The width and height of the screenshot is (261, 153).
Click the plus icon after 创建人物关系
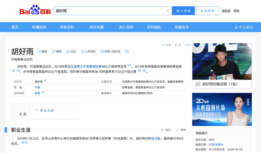click(x=127, y=51)
